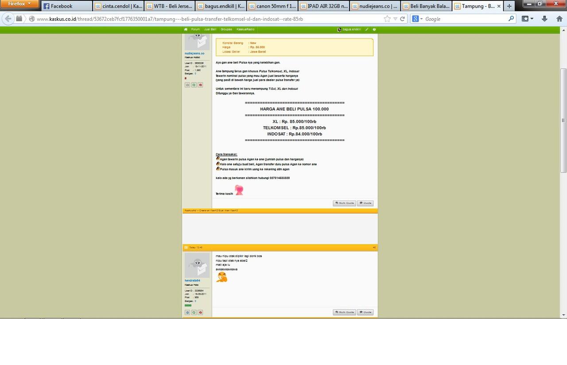Click the blue icon under hendrata84 profile
Screen dimensions: 567x365
coord(187,312)
